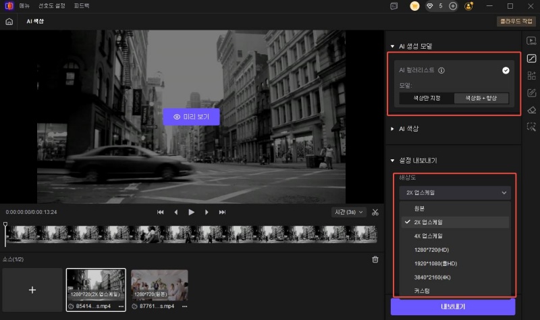Click the scissors cut icon
Screen dimensions: 540x320
(375, 212)
